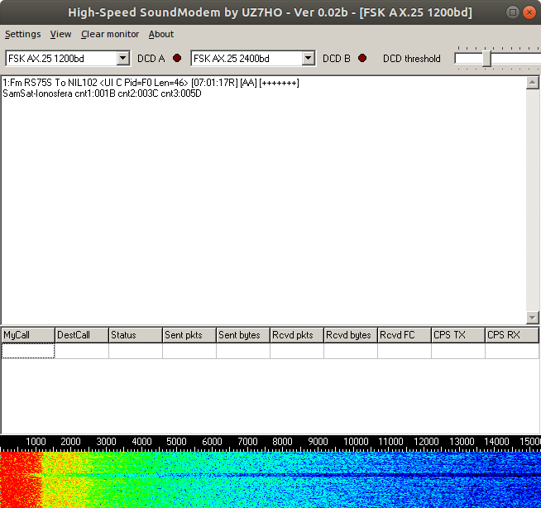Click the CPS TX column header
The width and height of the screenshot is (541, 508).
click(458, 335)
